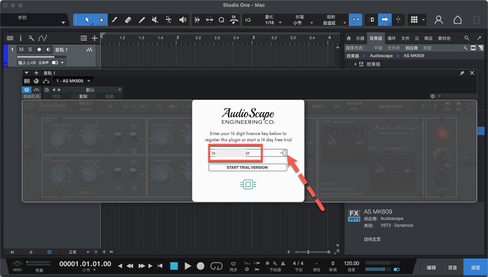488x277 pixels.
Task: Select the Eraser tool
Action: [x=128, y=20]
